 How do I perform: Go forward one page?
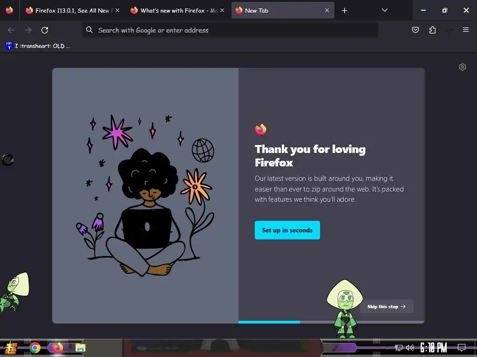[28, 30]
